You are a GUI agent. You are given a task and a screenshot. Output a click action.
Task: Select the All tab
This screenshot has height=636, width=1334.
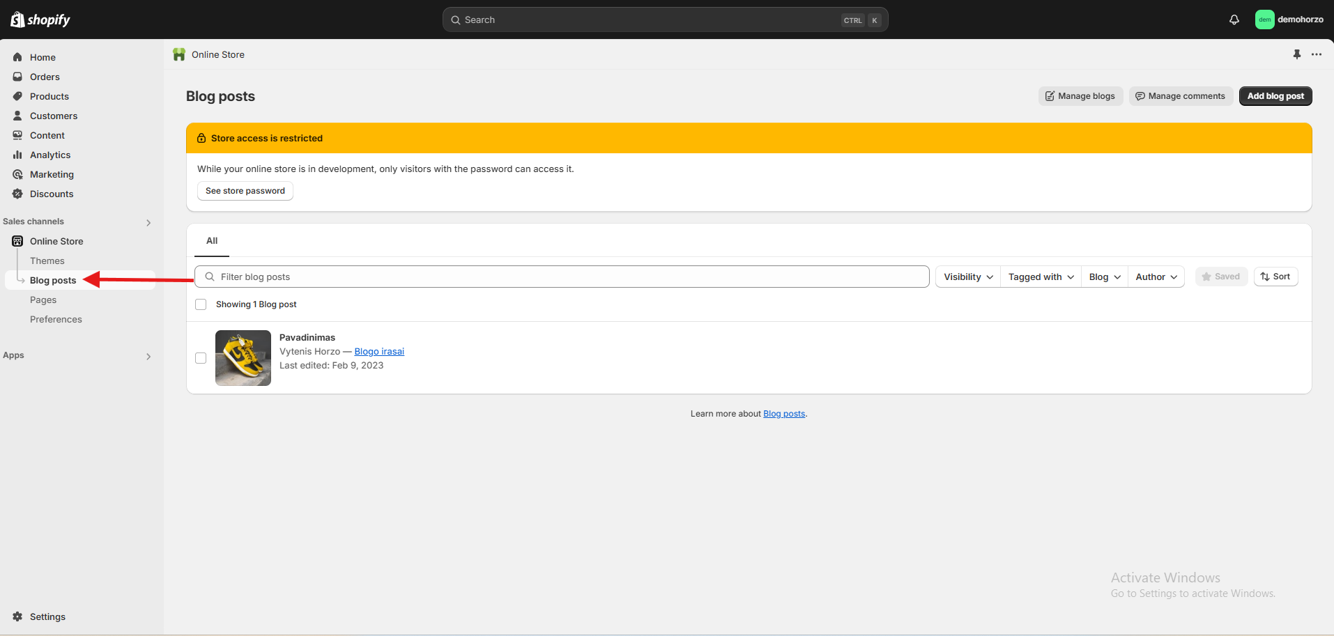click(x=212, y=241)
